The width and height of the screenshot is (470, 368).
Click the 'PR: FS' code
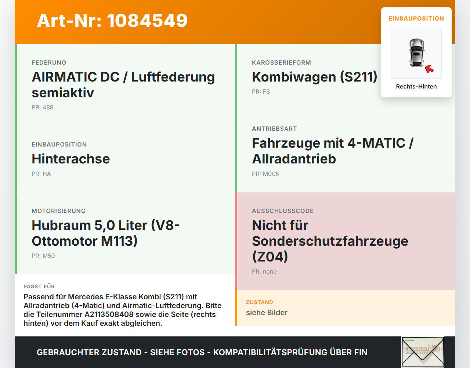tap(261, 92)
